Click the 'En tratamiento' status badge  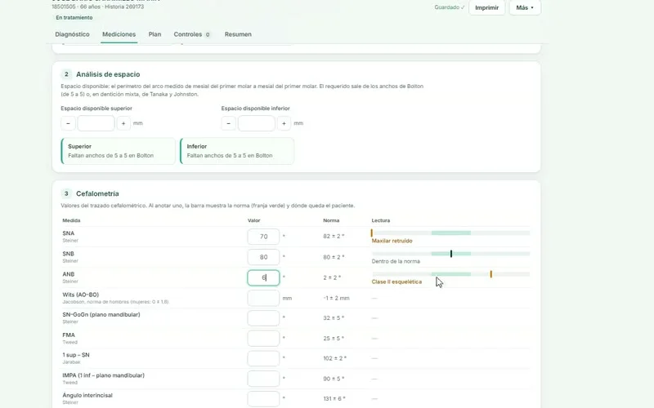(74, 17)
